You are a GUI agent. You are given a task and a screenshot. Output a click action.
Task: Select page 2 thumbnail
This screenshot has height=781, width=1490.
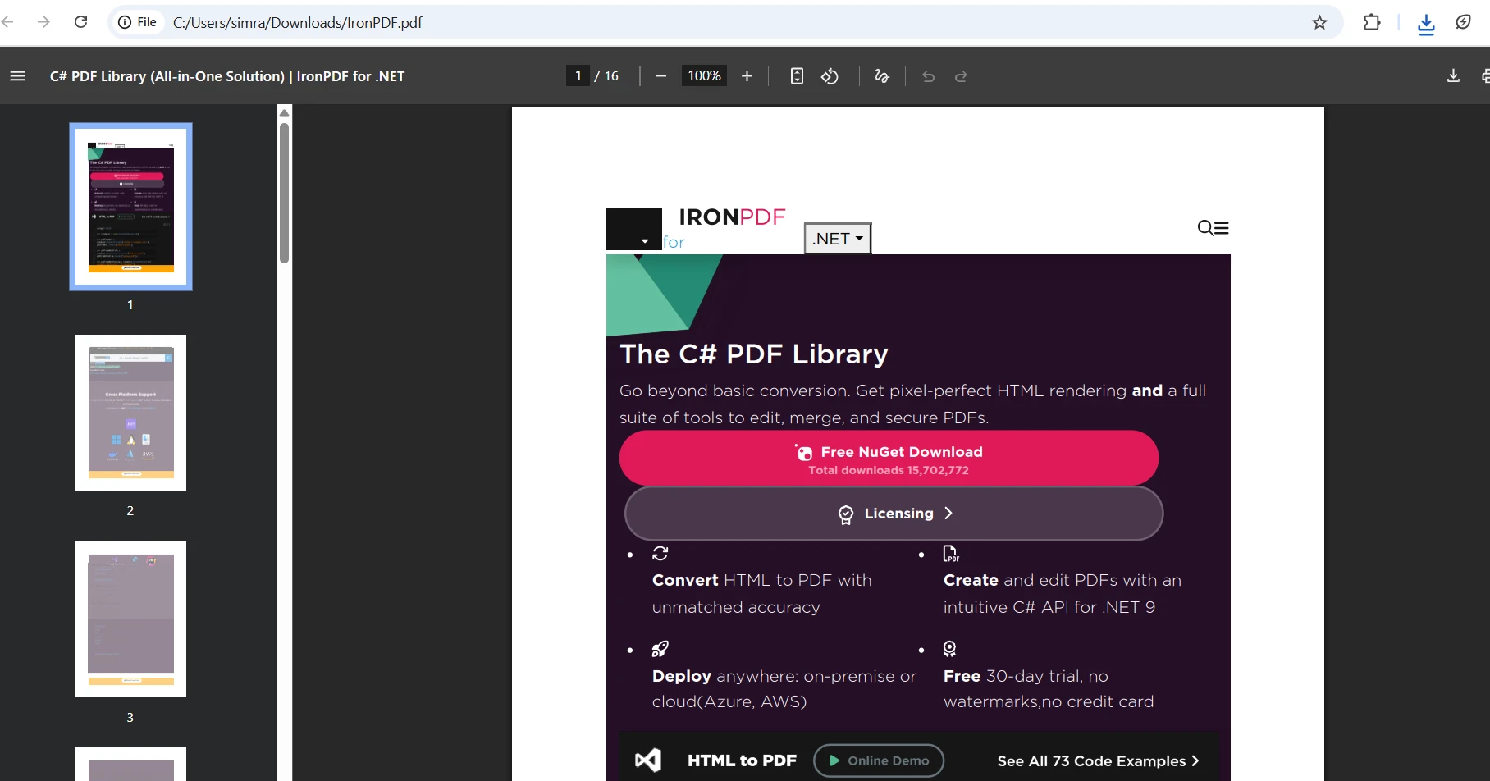point(130,413)
